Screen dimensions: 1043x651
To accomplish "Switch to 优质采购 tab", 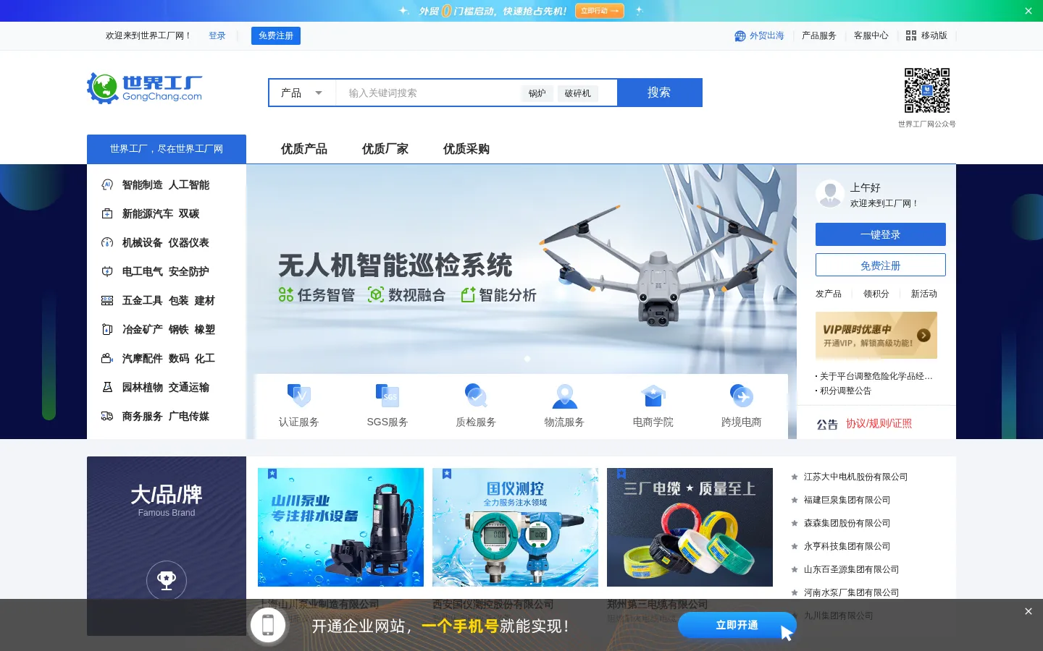I will 466,149.
